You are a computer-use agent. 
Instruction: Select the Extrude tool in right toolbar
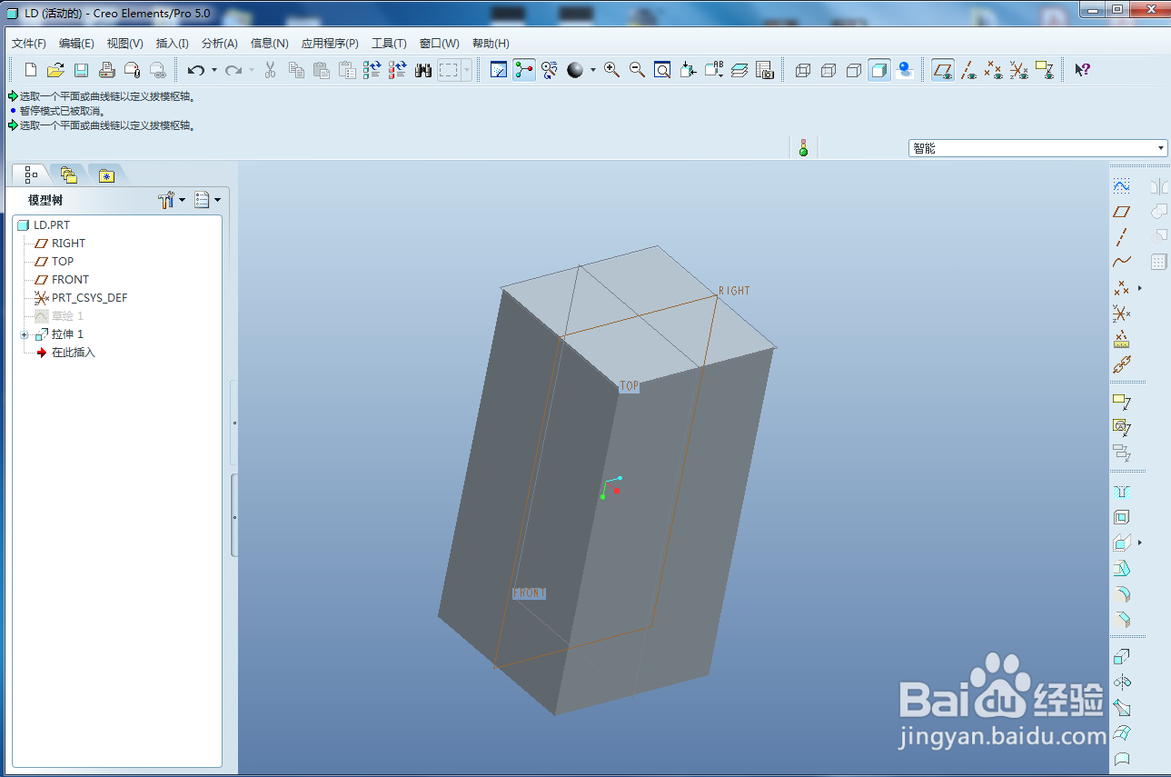tap(1121, 657)
